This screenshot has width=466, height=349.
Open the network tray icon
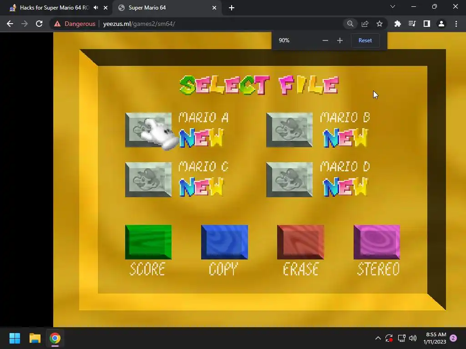pyautogui.click(x=401, y=338)
